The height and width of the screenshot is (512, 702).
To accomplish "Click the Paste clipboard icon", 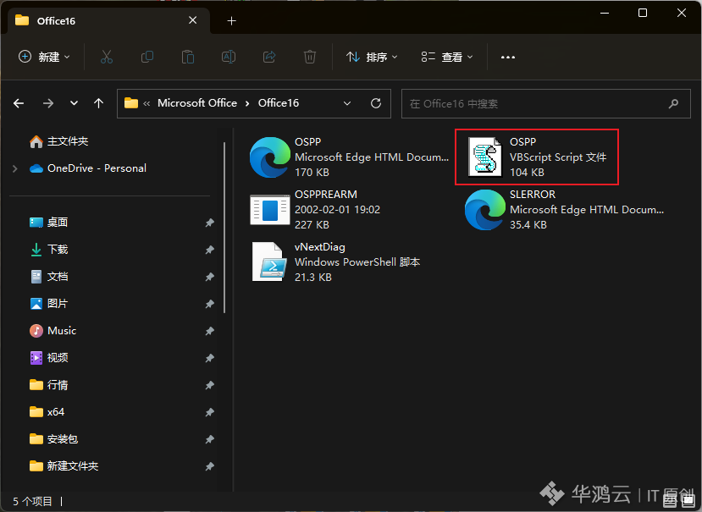I will click(188, 57).
